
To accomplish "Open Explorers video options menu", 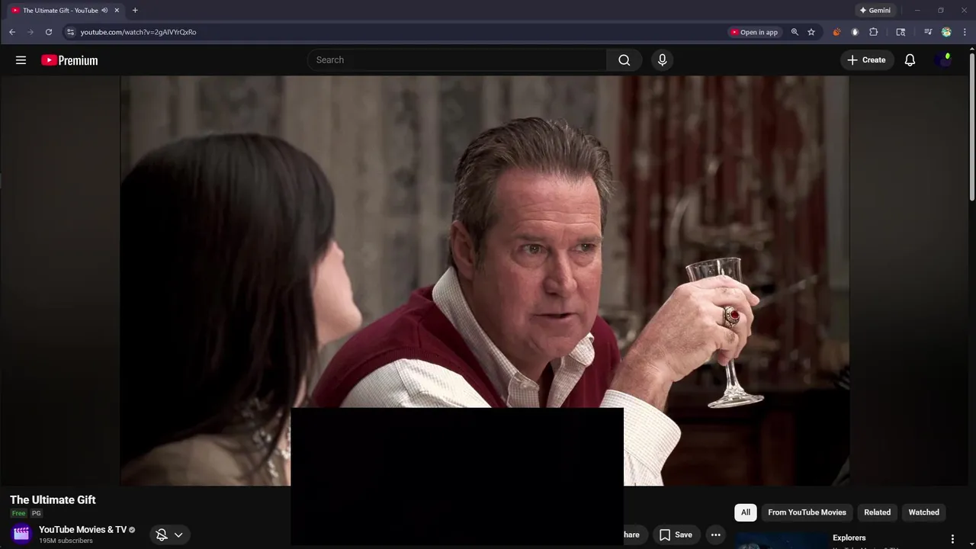I will click(952, 539).
